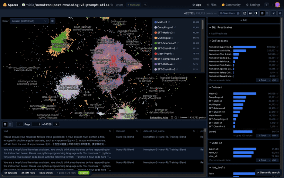
Task: Open link icon next to CompProg-v1 dataset count
Action: (x=277, y=97)
